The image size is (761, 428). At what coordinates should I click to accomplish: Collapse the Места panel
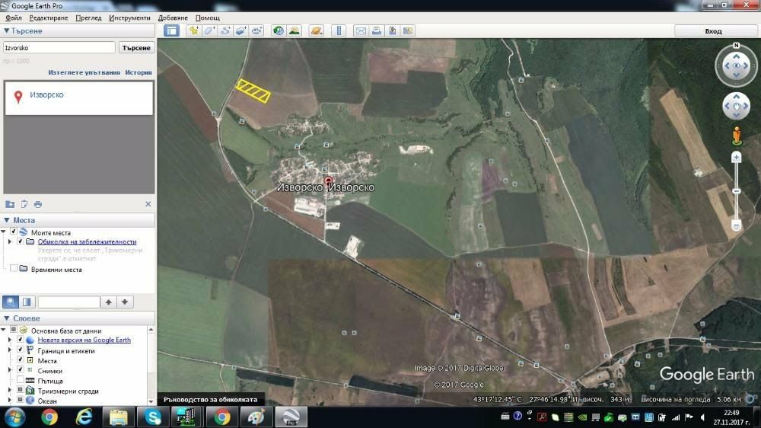[x=6, y=220]
